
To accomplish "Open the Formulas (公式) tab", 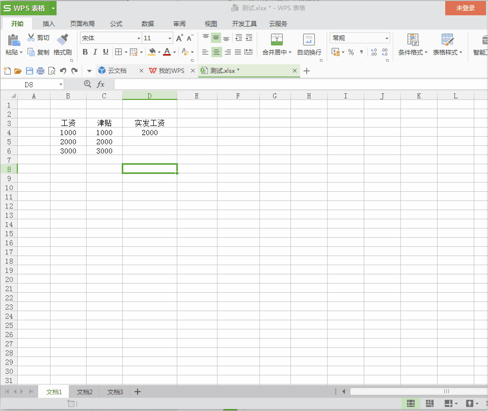I will point(116,23).
